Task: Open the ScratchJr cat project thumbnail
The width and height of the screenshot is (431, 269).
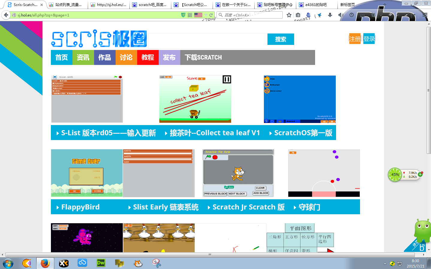Action: [238, 173]
